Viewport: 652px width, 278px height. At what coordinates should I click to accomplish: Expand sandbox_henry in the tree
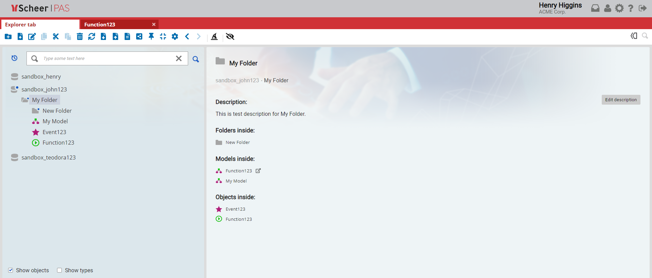pos(14,77)
